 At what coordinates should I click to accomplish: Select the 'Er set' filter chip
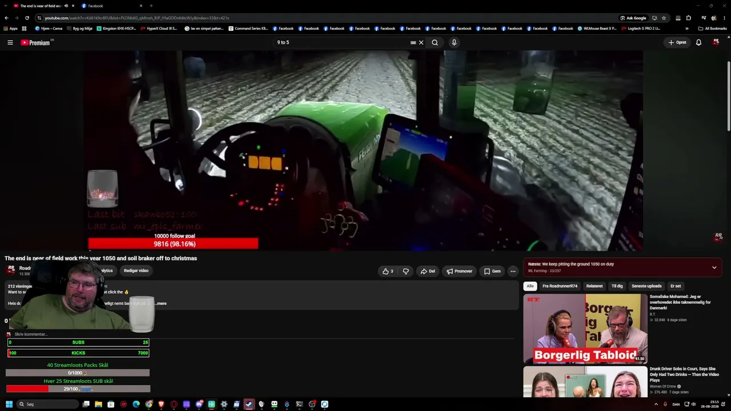pyautogui.click(x=676, y=286)
